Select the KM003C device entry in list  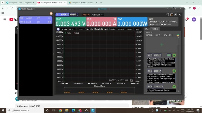click(x=36, y=20)
